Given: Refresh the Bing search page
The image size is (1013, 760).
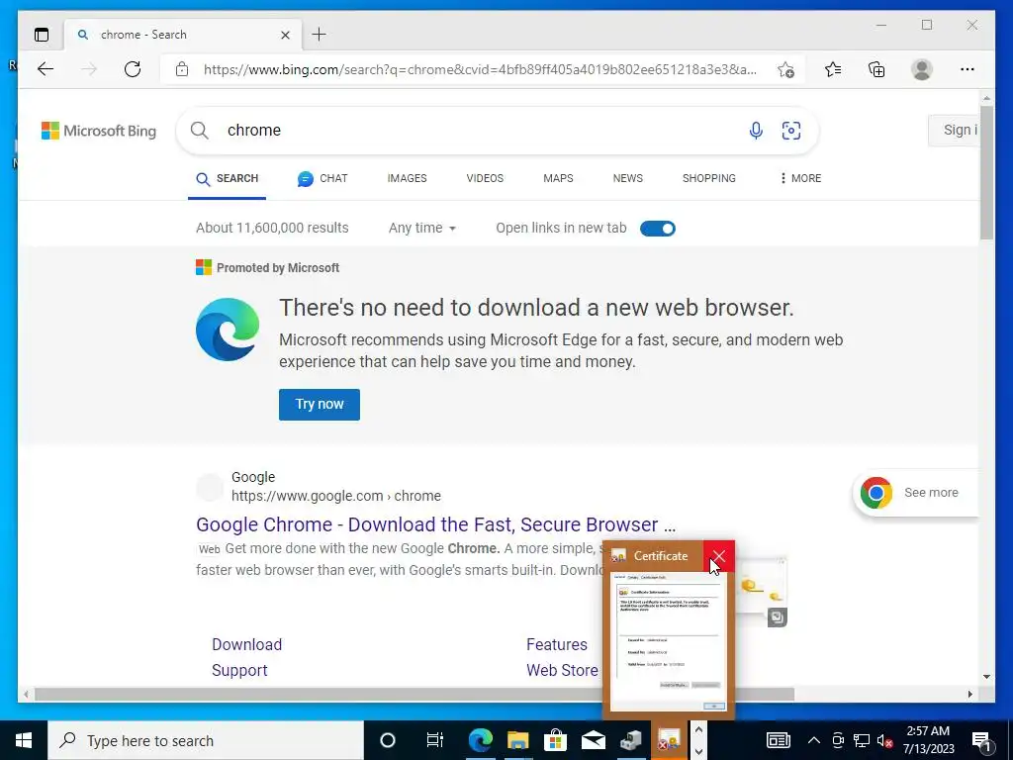Looking at the screenshot, I should coord(133,69).
